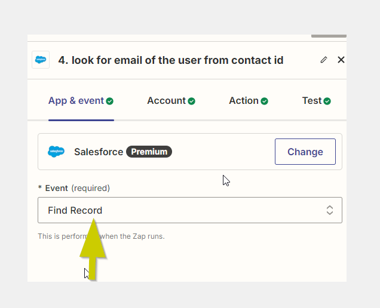The height and width of the screenshot is (308, 380).
Task: Click the Salesforce logo in step header
Action: [x=41, y=60]
